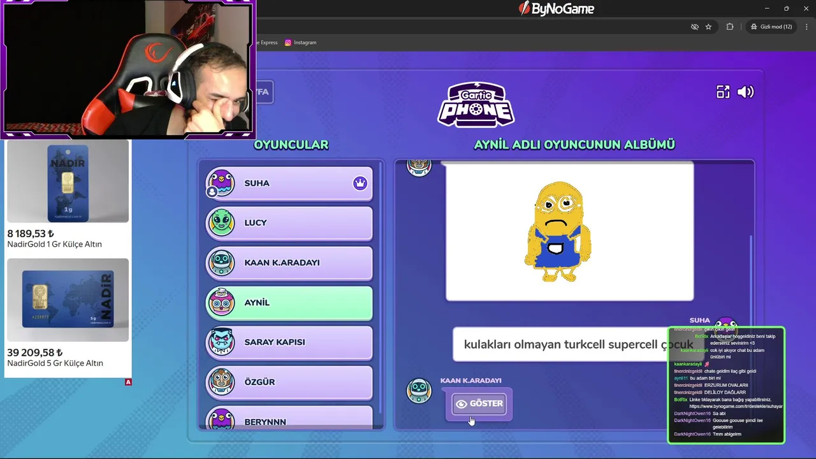Select player SARAY KAPISI in the list
This screenshot has width=816, height=459.
(289, 342)
